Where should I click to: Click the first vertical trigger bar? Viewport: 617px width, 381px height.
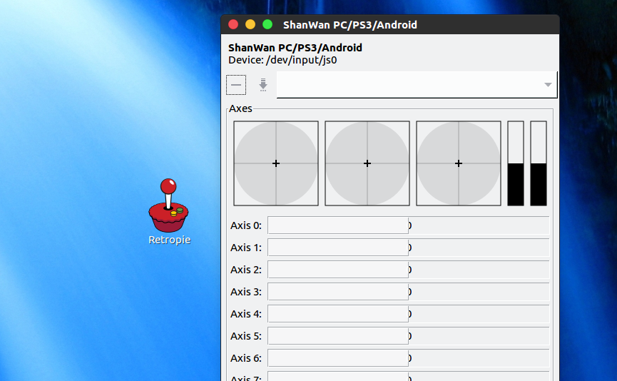pyautogui.click(x=516, y=163)
